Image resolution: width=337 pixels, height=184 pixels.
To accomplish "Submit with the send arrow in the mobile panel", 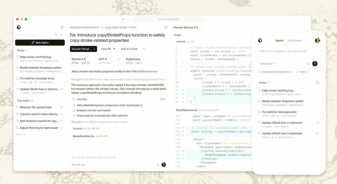I will (315, 64).
